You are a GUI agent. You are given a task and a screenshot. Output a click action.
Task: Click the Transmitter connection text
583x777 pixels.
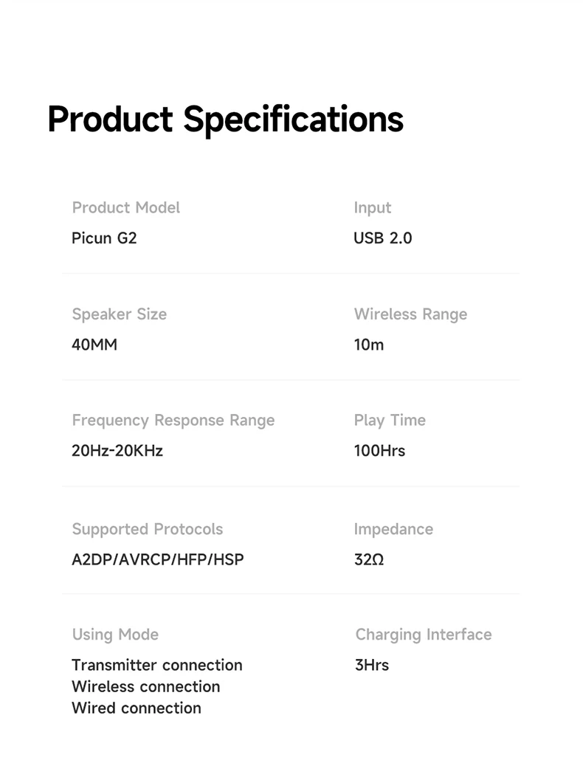click(x=156, y=665)
